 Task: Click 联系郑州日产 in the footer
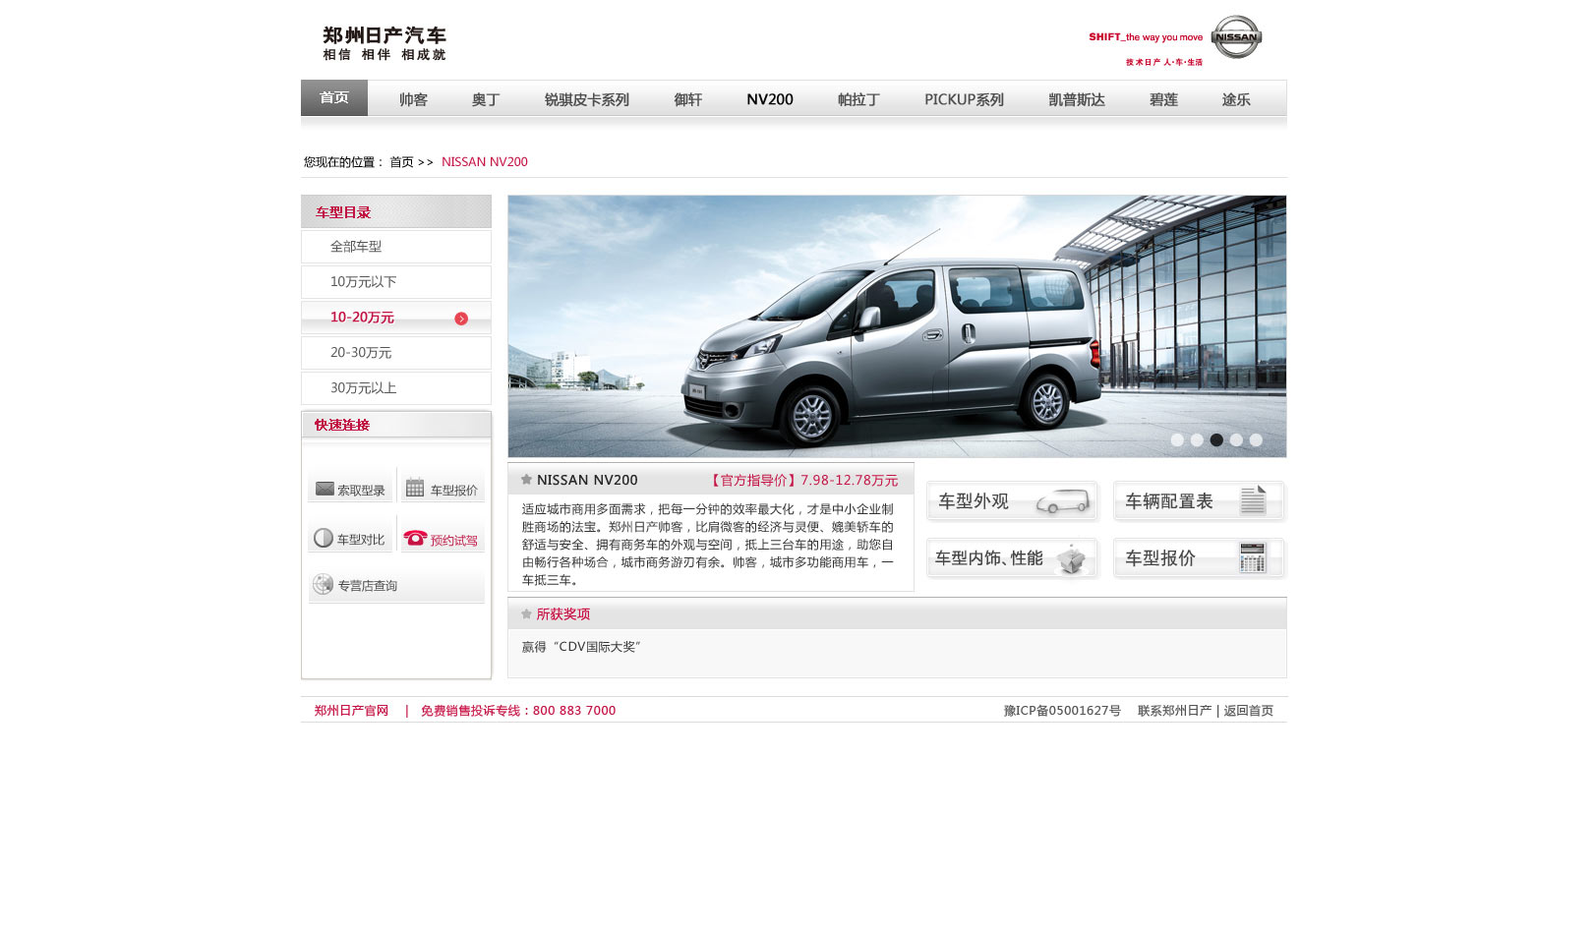click(x=1174, y=711)
